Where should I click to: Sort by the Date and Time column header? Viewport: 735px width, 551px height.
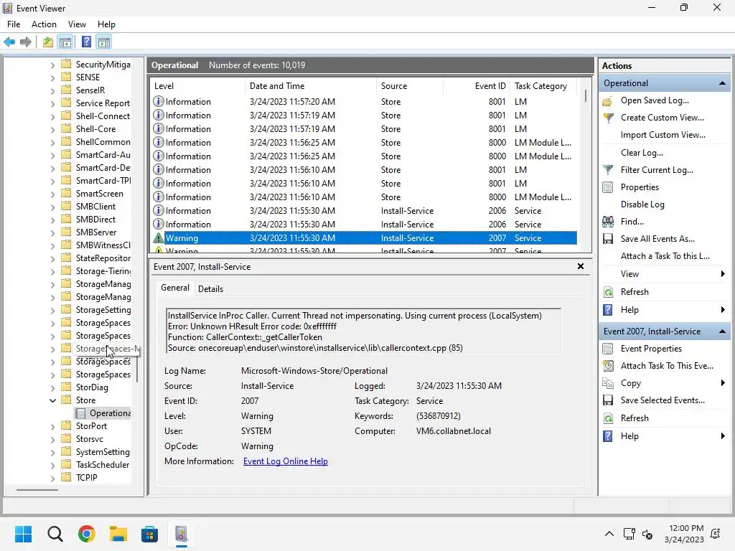point(311,86)
